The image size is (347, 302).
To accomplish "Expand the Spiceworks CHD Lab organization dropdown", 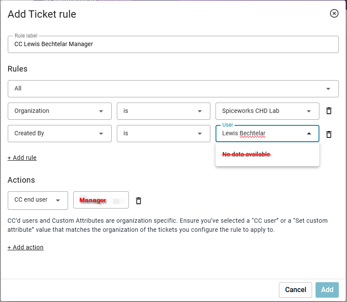I will pos(267,111).
